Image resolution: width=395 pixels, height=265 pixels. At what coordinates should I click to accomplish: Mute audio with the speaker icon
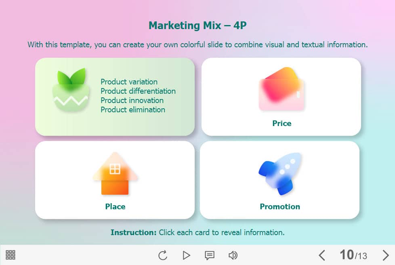pos(233,255)
